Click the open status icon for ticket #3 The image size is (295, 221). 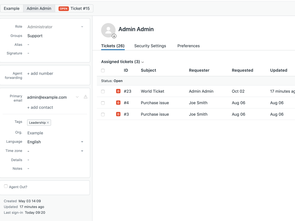[x=118, y=114]
